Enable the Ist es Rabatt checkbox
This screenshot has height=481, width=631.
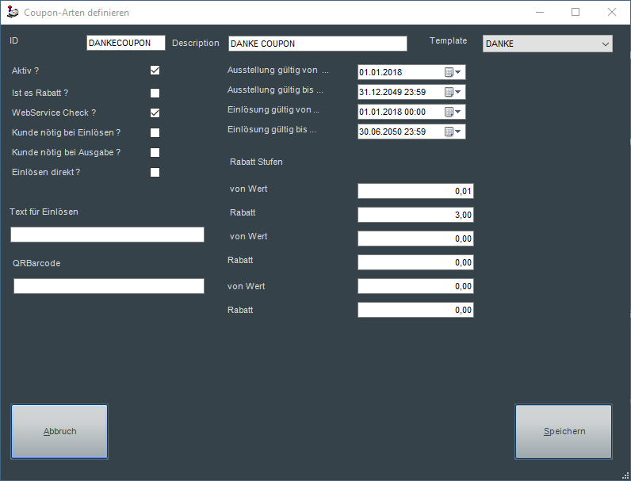[155, 93]
